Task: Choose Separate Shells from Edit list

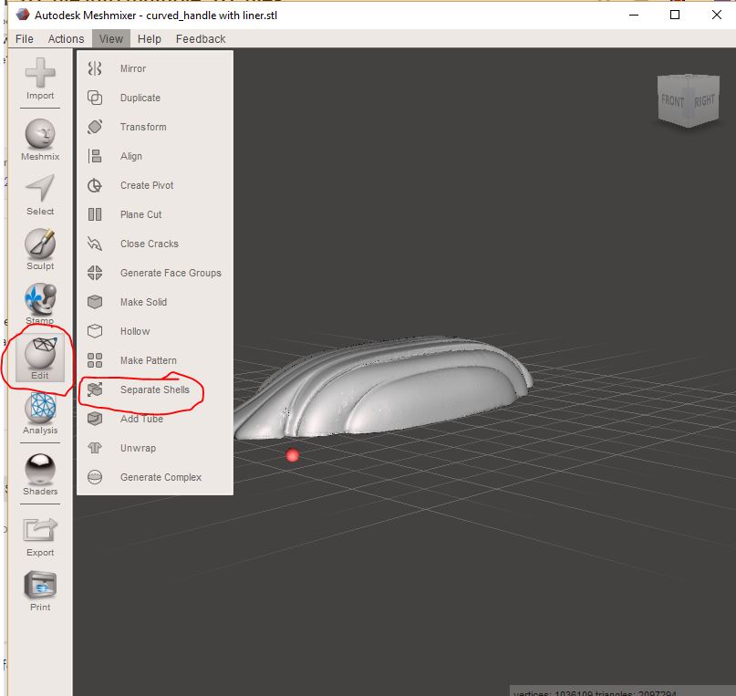Action: (154, 390)
